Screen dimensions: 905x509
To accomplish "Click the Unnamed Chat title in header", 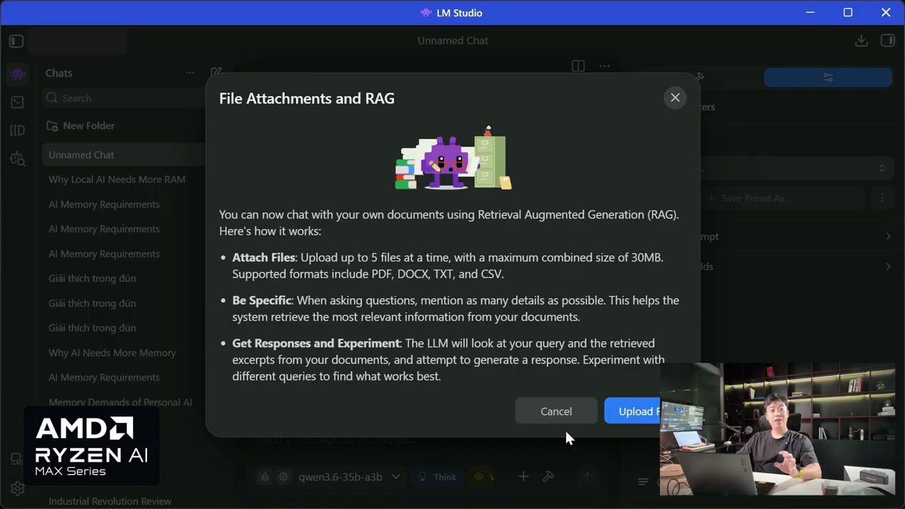I will pos(452,41).
